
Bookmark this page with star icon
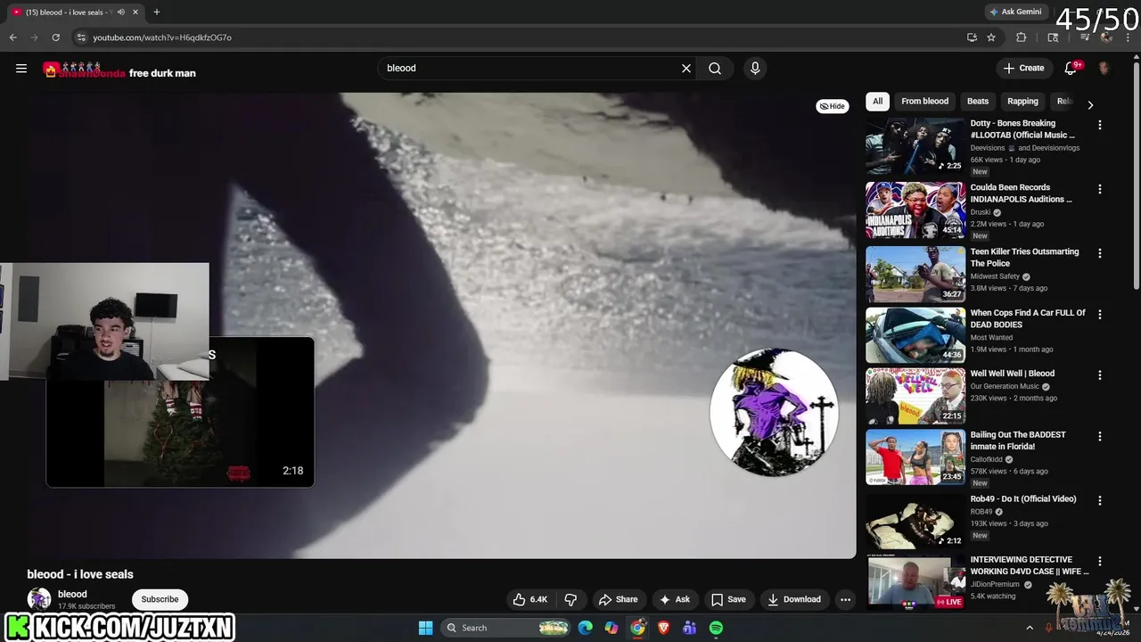point(991,37)
